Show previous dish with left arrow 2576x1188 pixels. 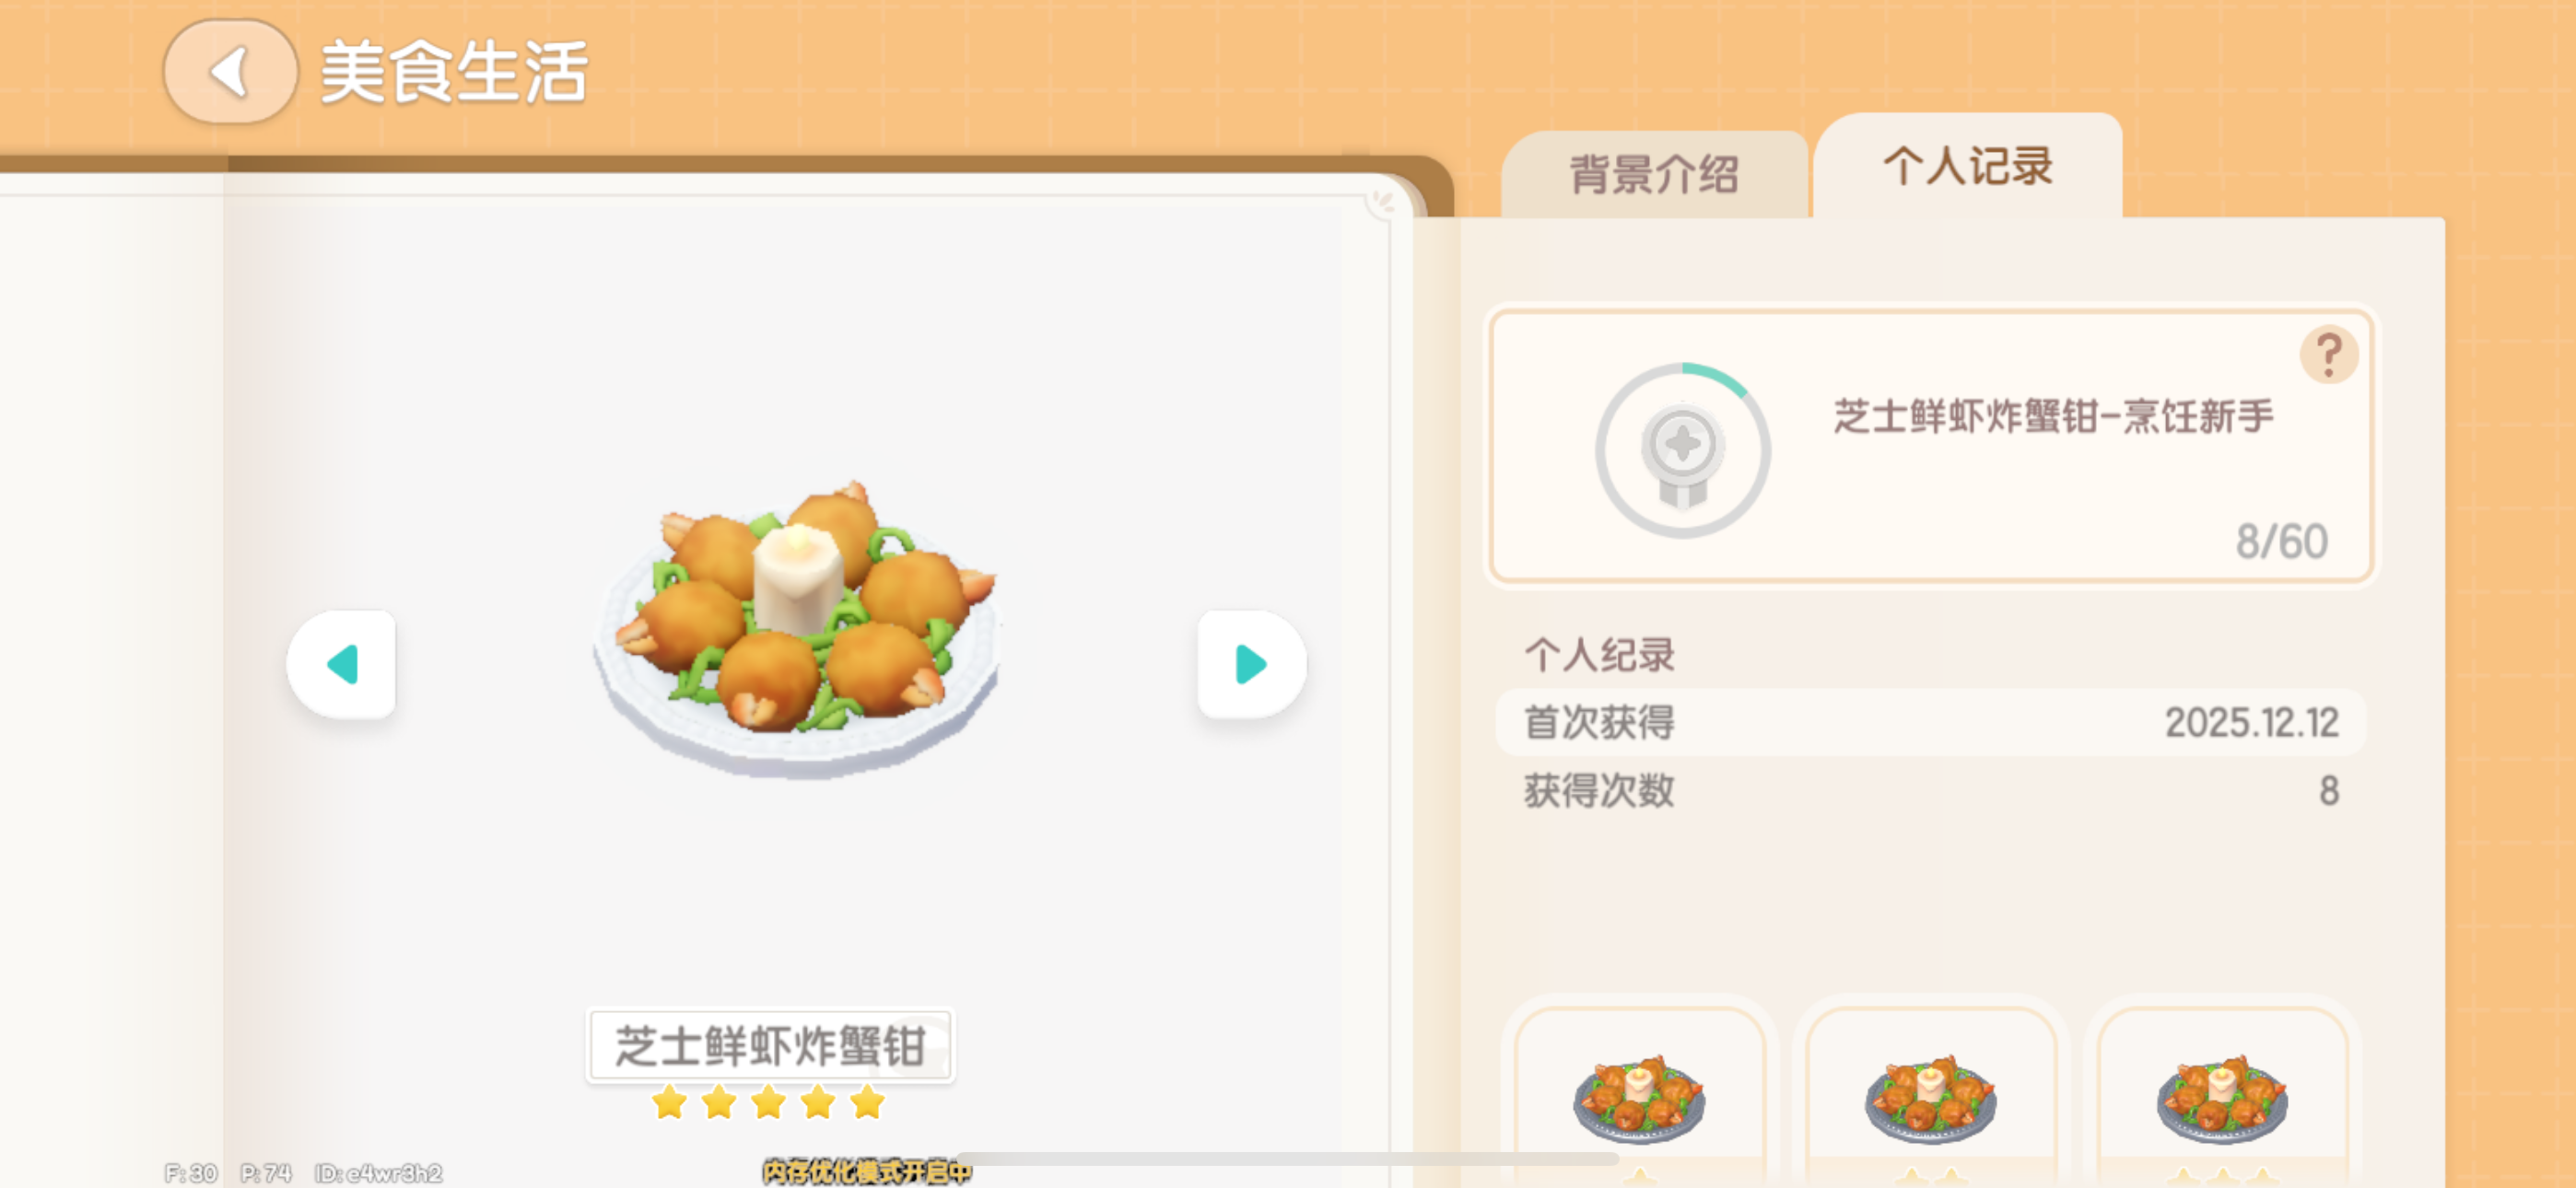pos(342,664)
